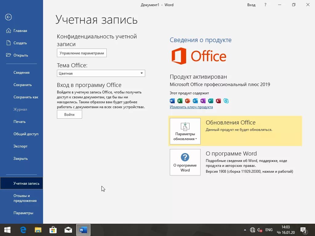Click the Skype icon under product contents
The image size is (315, 236).
(226, 101)
